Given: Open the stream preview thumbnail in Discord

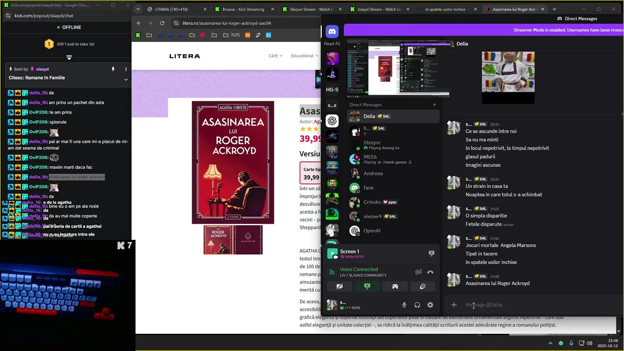Looking at the screenshot, I should [398, 68].
